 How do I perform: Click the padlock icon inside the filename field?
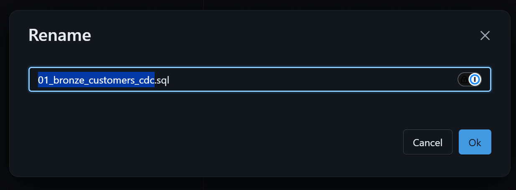464,79
